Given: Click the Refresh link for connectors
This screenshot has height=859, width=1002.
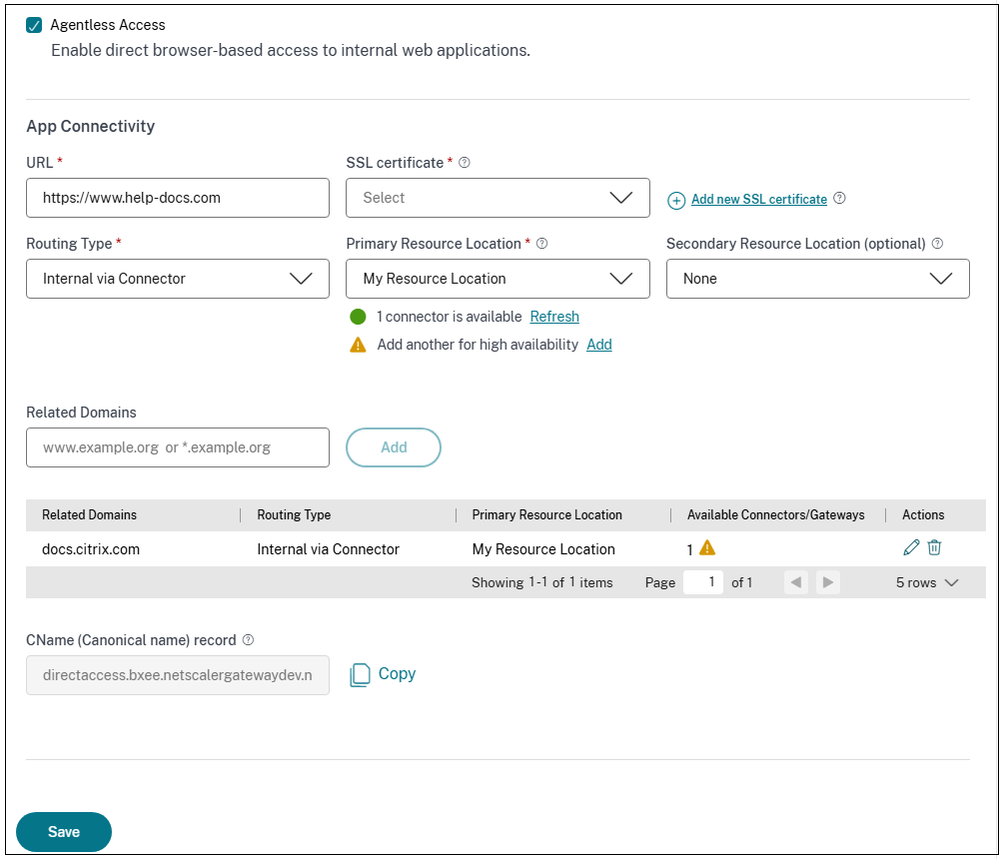Looking at the screenshot, I should [x=553, y=316].
